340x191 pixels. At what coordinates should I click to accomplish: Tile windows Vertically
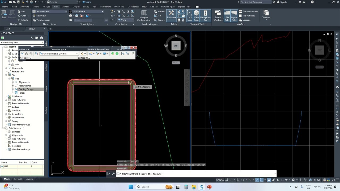(x=246, y=16)
